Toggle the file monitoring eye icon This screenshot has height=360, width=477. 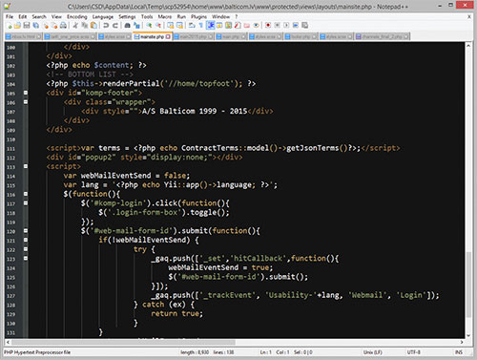tap(256, 26)
